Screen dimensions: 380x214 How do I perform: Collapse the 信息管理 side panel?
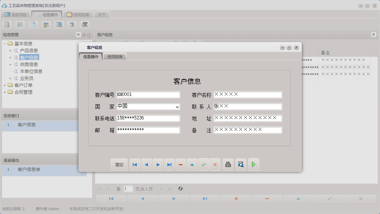(78, 35)
